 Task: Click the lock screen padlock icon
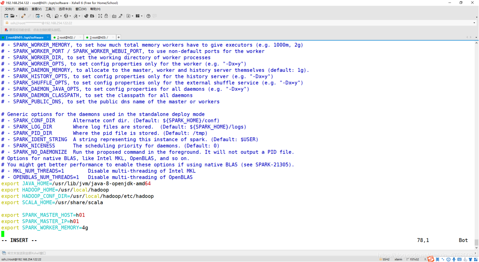coord(106,16)
